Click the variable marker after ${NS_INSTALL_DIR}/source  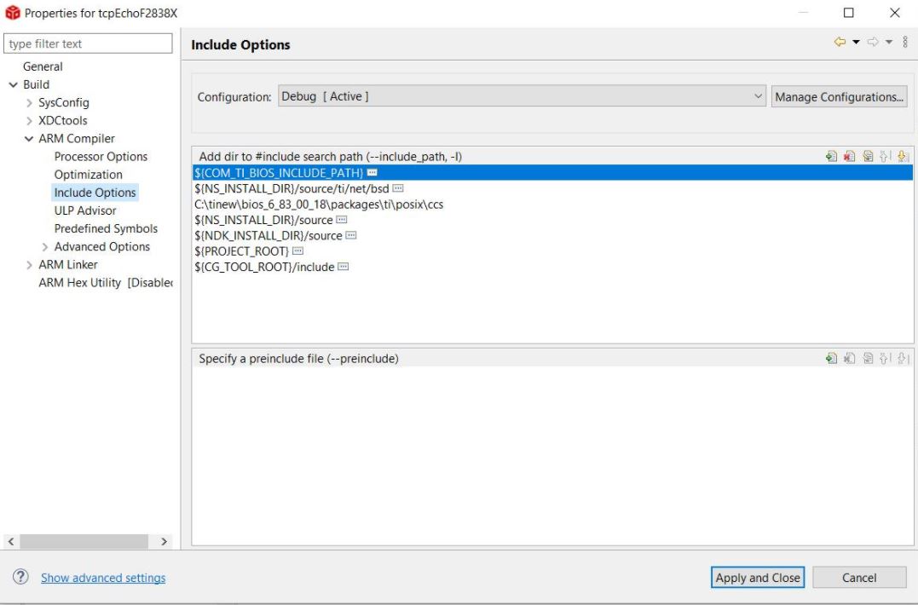tap(341, 220)
